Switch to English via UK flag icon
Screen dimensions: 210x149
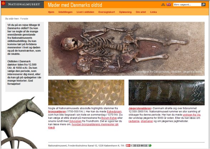coord(169,5)
